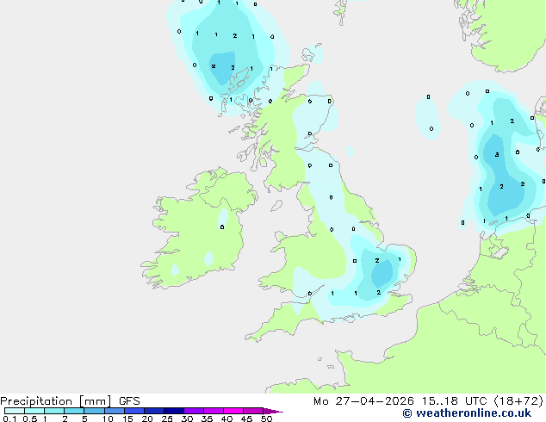Image resolution: width=546 pixels, height=422 pixels.
Task: Click the 35–40 mm legend swatch
Action: pyautogui.click(x=213, y=411)
